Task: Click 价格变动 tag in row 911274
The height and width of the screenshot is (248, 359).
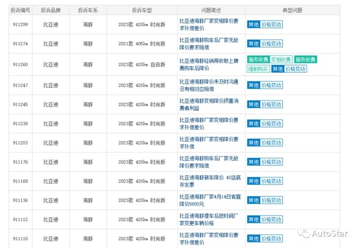Action: (x=271, y=44)
